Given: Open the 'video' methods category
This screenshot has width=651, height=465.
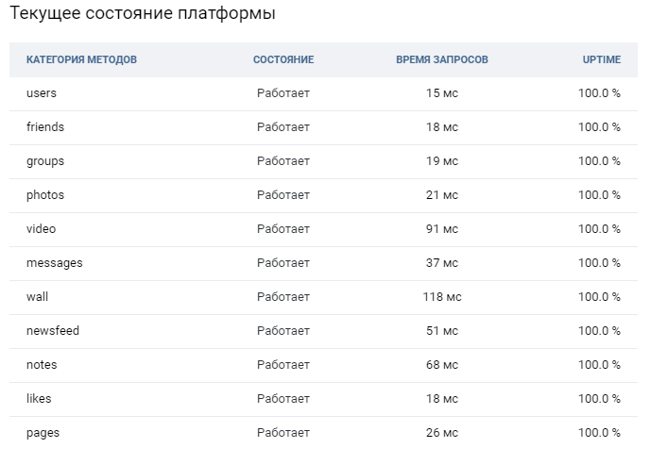Looking at the screenshot, I should click(42, 229).
